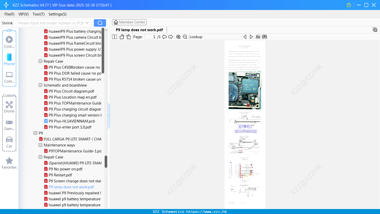Switch to 'P9 lamp does not work.pdf' tab
Screen dimensions: 380x214
pyautogui.click(x=139, y=30)
